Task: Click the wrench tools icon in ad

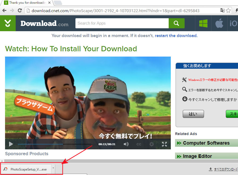Action: 184,80
